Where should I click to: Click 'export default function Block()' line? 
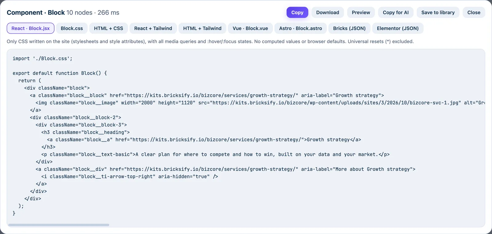(x=60, y=73)
